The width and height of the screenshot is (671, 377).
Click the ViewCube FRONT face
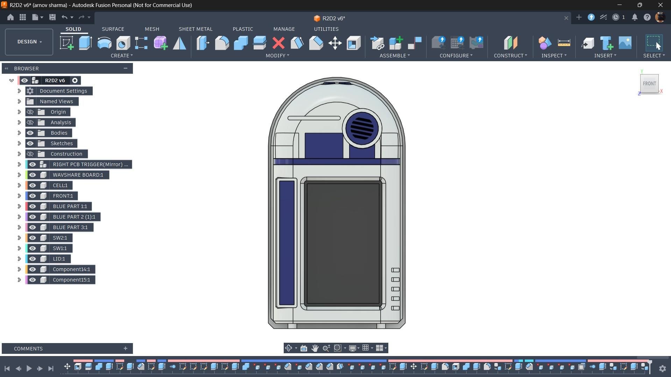point(649,83)
